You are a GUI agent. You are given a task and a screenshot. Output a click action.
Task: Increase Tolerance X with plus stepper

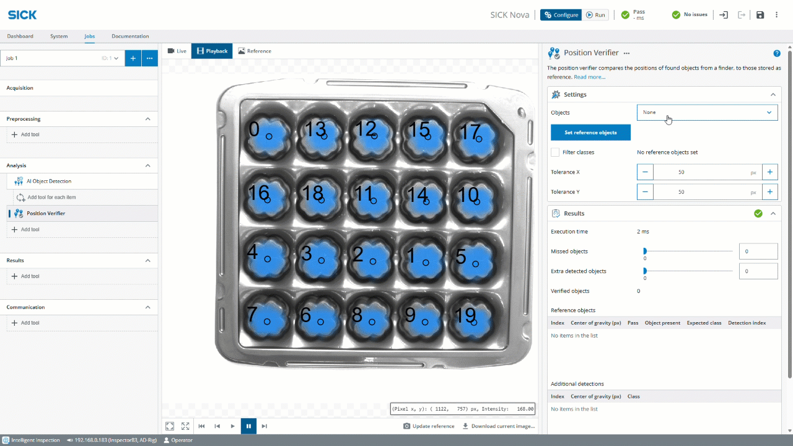pos(769,172)
